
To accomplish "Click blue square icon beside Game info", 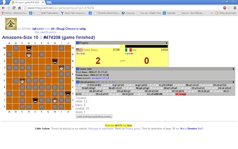I will (x=78, y=69).
